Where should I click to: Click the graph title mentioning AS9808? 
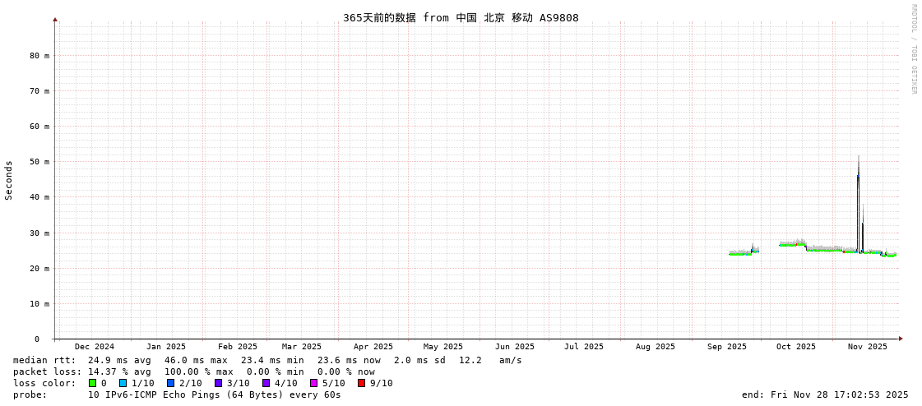pyautogui.click(x=461, y=17)
